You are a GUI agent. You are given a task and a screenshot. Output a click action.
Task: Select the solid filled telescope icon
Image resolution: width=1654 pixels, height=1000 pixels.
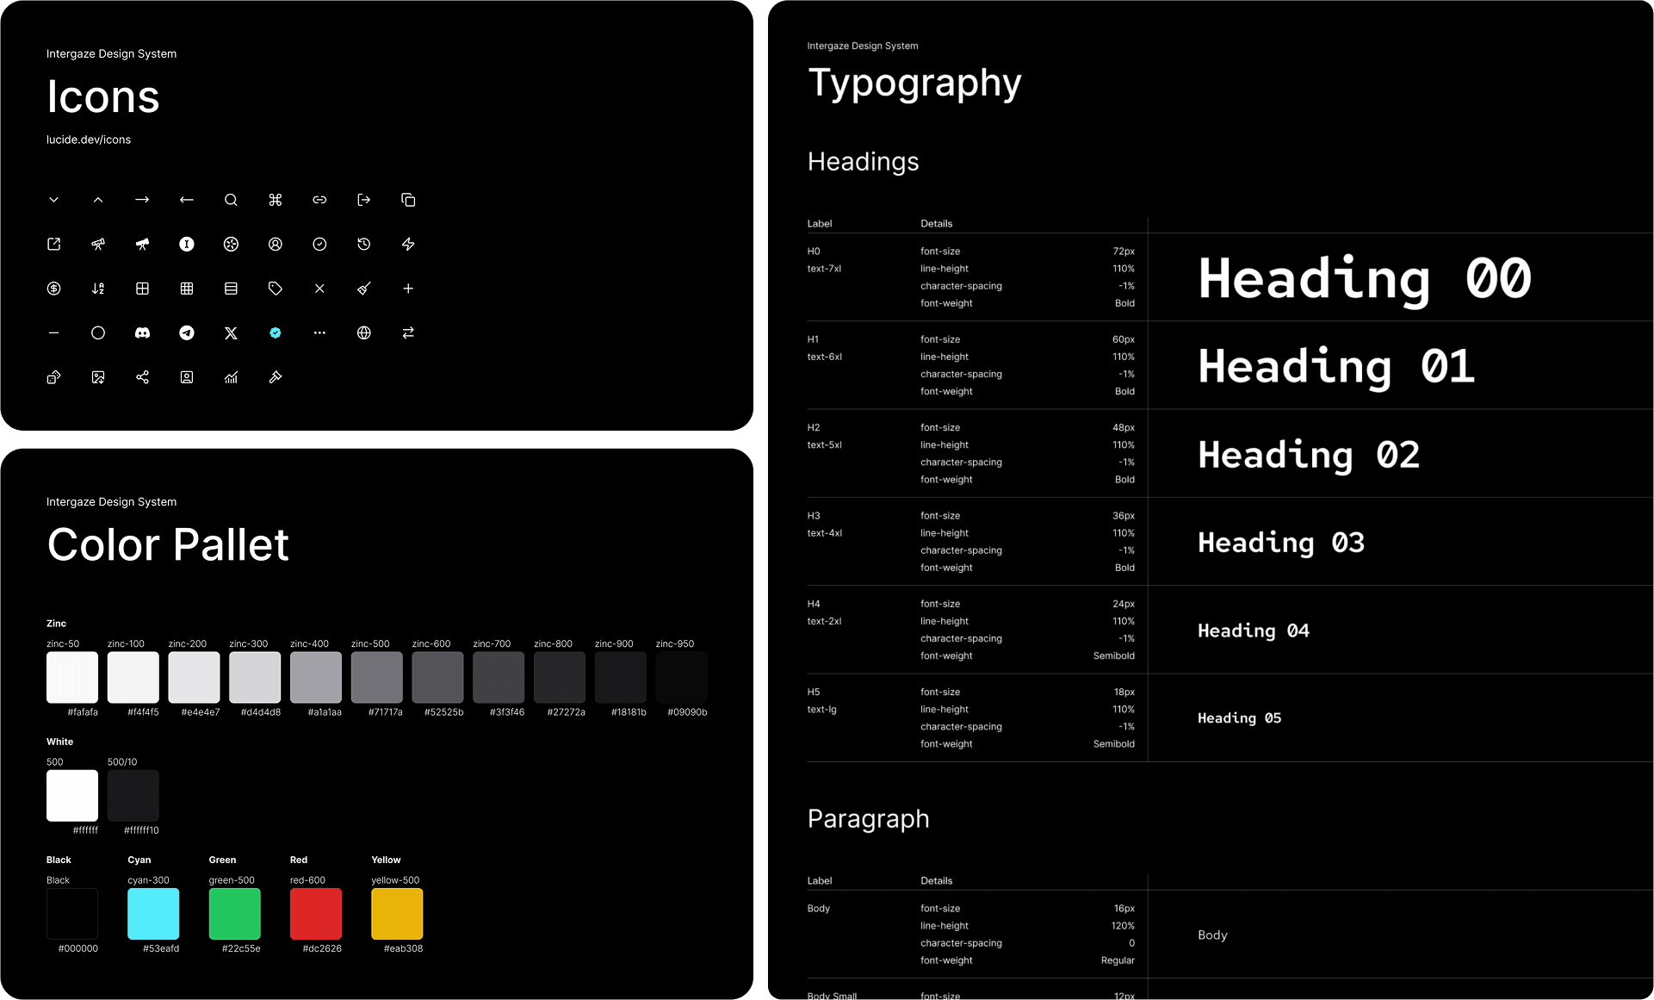pyautogui.click(x=142, y=245)
